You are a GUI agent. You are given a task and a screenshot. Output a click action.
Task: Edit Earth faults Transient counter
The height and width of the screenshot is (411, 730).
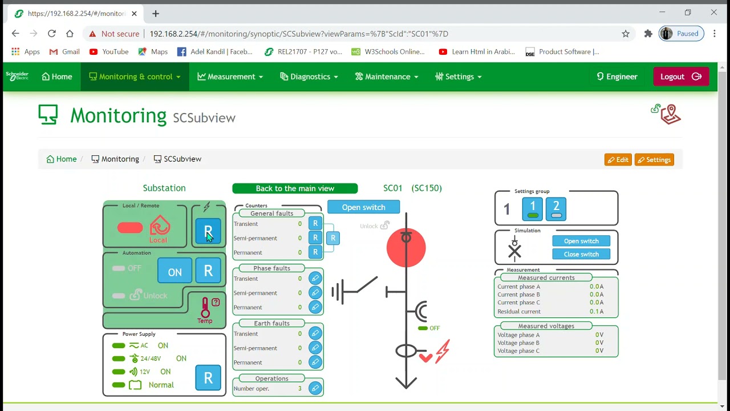click(x=315, y=333)
